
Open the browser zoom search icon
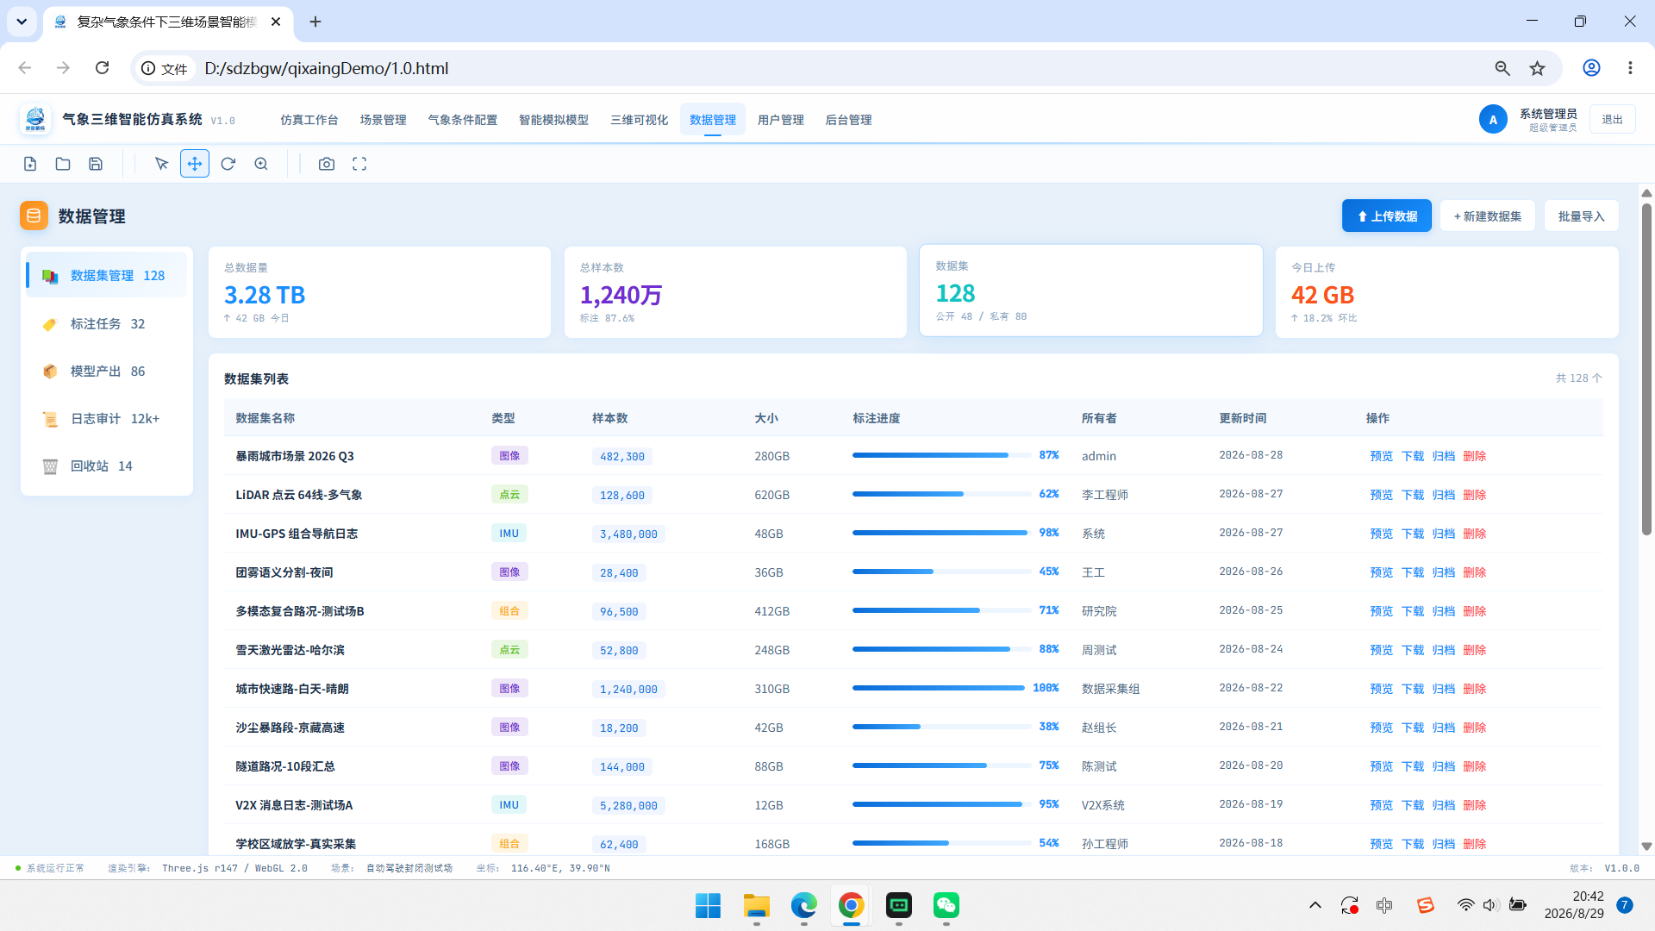1502,68
